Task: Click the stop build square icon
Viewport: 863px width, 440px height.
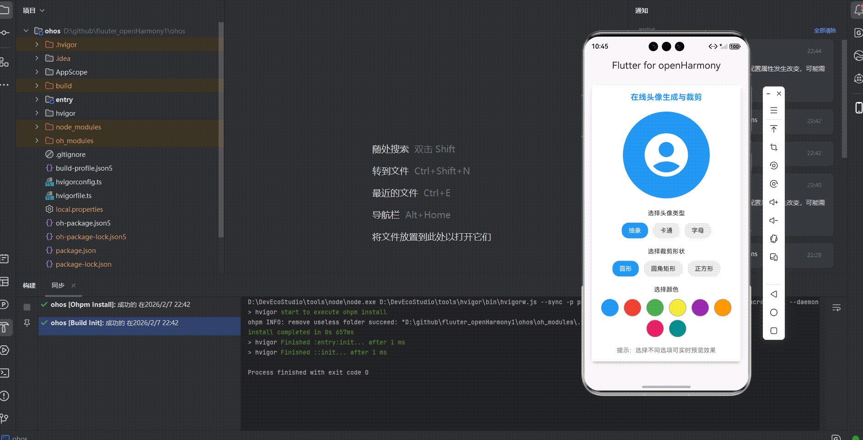Action: click(x=27, y=307)
